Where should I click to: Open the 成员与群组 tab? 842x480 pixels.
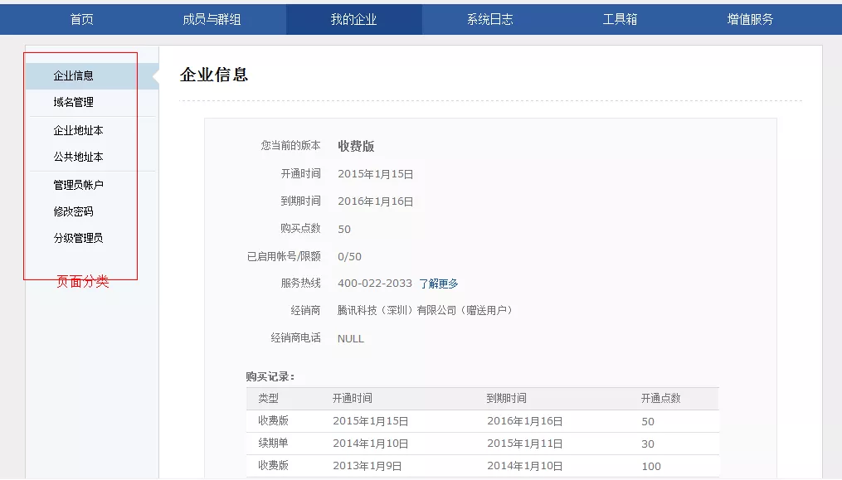coord(212,19)
